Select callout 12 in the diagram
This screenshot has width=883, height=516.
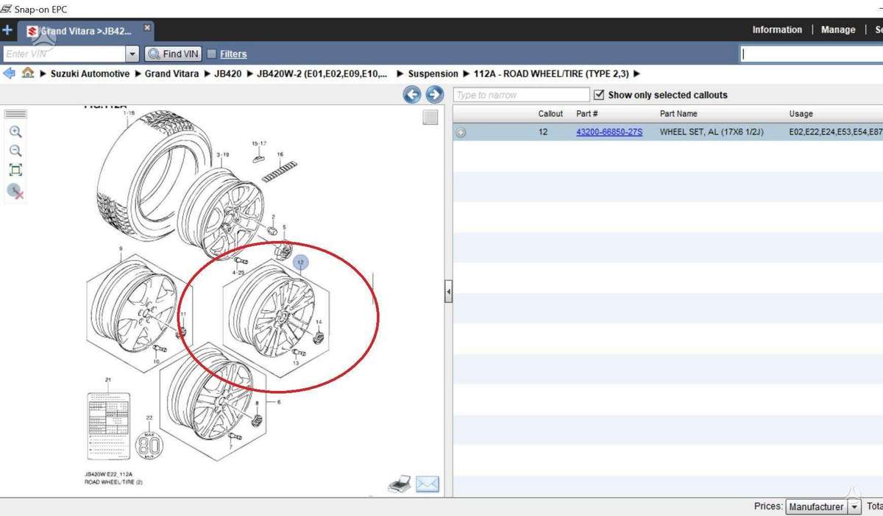point(300,262)
